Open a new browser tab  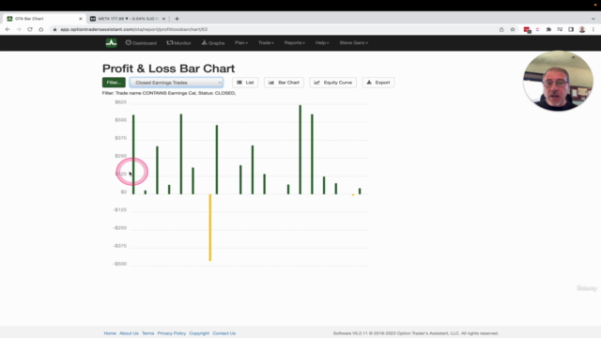click(177, 19)
